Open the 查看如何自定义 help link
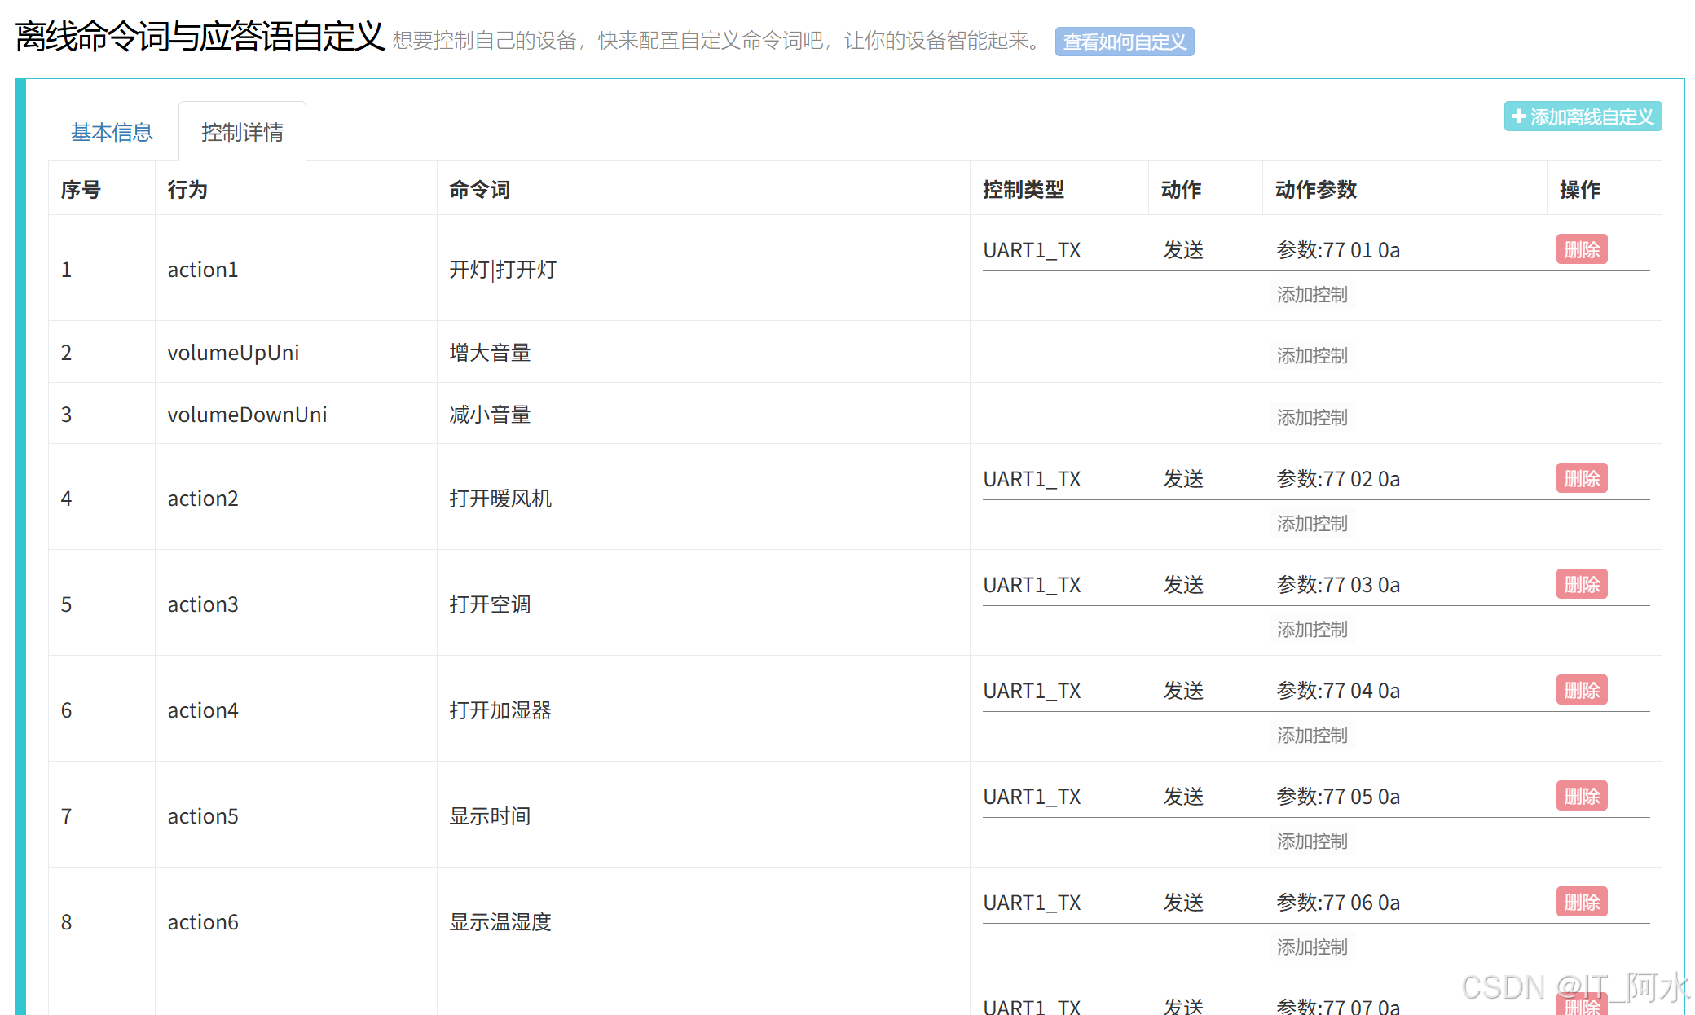Image resolution: width=1695 pixels, height=1015 pixels. [1124, 42]
